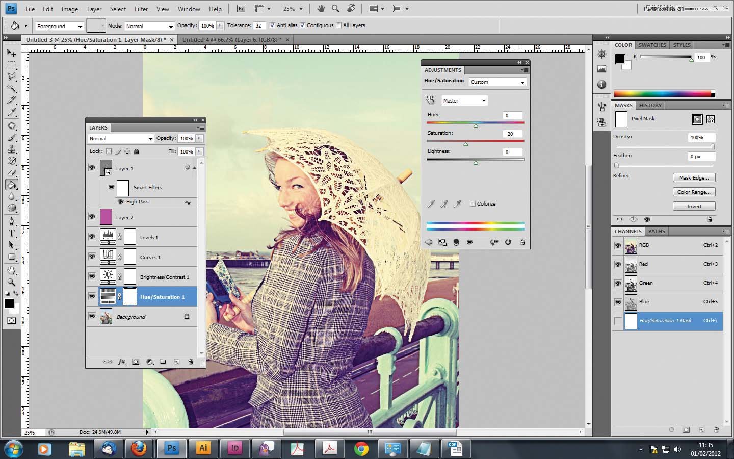Click the delete layer trash icon
This screenshot has width=734, height=459.
(191, 362)
